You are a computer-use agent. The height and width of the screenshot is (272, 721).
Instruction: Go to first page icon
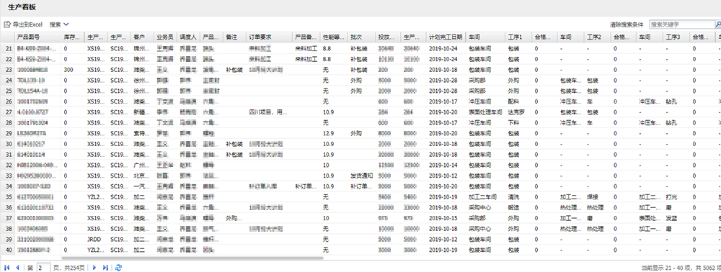pyautogui.click(x=7, y=268)
